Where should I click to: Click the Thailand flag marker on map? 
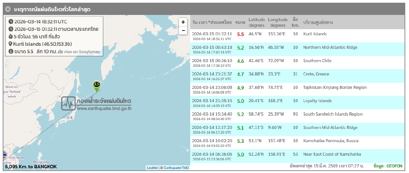[x=4, y=155]
